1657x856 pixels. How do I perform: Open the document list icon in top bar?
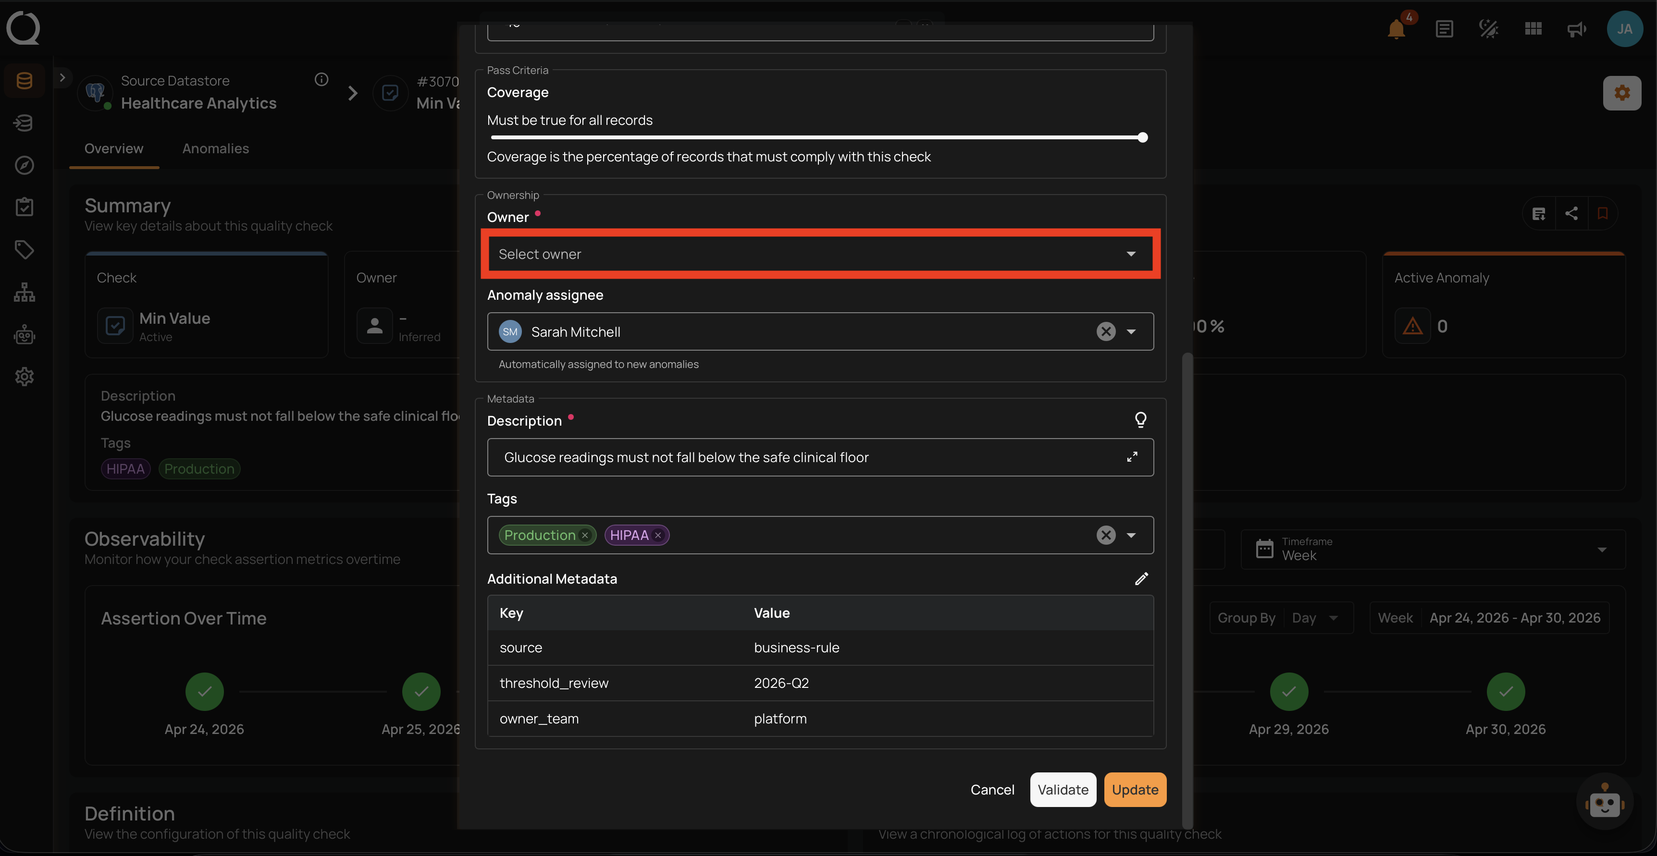tap(1444, 29)
